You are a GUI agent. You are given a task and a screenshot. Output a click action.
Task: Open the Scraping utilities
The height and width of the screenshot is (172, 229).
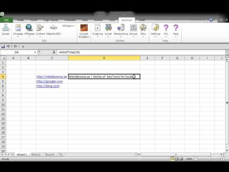(97, 31)
